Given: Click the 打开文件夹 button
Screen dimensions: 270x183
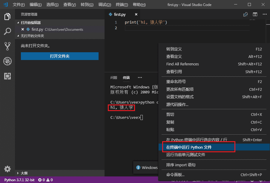Looking at the screenshot, I should point(59,56).
